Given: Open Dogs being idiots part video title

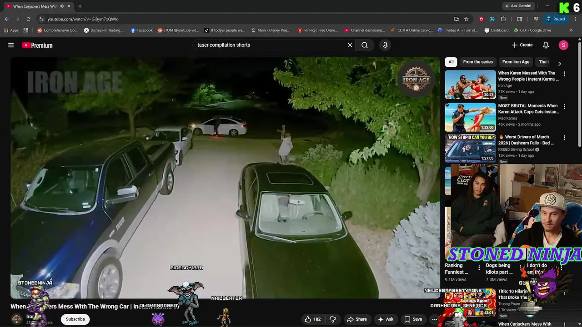Looking at the screenshot, I should point(499,268).
